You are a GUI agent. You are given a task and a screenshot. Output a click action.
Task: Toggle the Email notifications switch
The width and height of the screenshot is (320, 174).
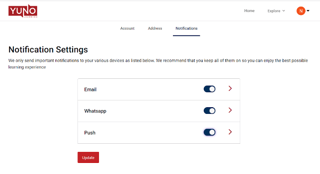point(209,89)
